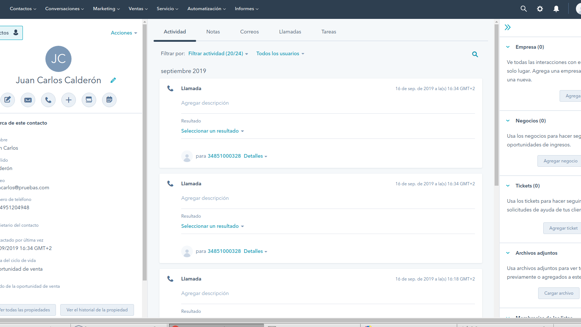
Task: Open the Filtrar actividad (20/24) dropdown
Action: [x=218, y=53]
